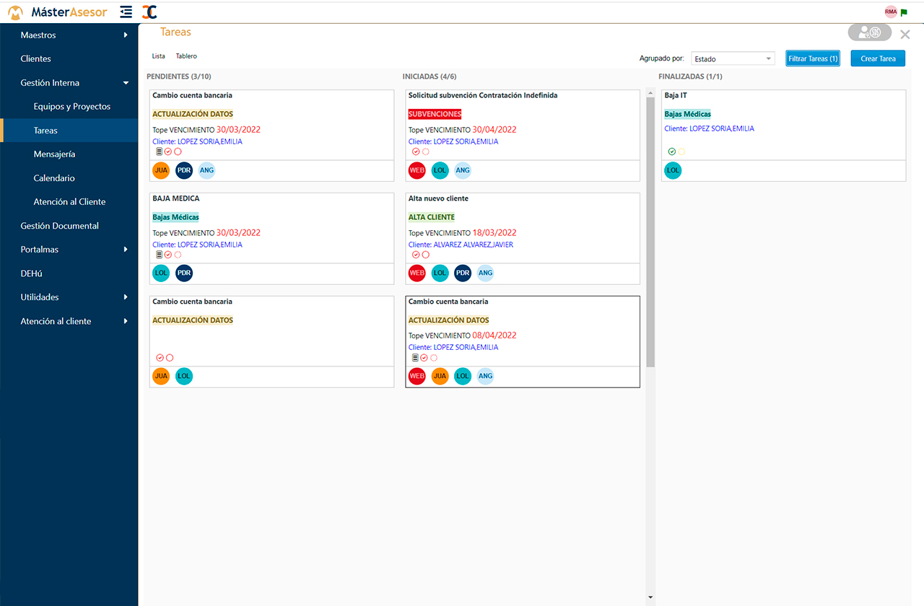Toggle check circle on Solicitud subvención card
This screenshot has height=606, width=924.
point(416,151)
